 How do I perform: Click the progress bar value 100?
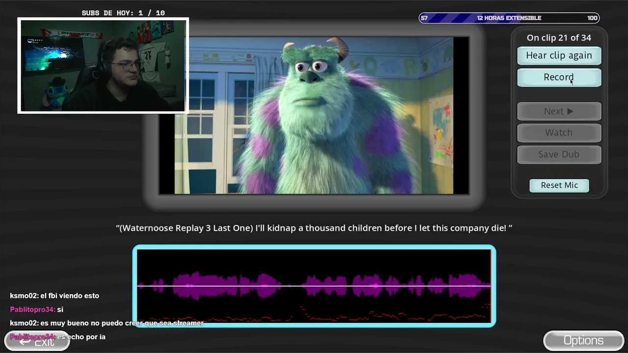[x=592, y=18]
